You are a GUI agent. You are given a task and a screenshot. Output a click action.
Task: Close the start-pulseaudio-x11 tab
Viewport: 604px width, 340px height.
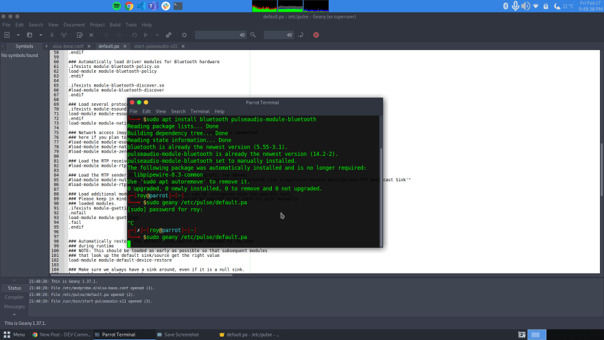pos(183,46)
